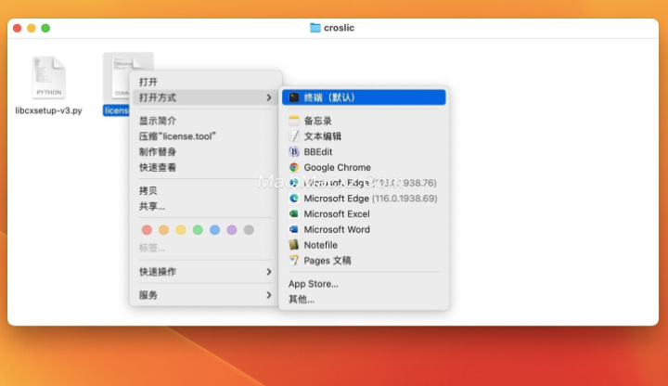This screenshot has width=668, height=386.
Task: Click App Store... in the submenu
Action: coord(314,284)
